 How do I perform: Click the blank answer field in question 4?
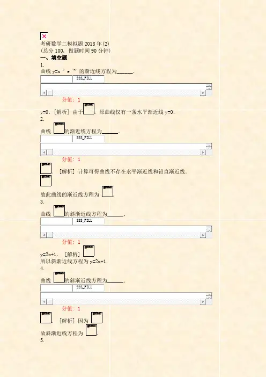pos(56,288)
